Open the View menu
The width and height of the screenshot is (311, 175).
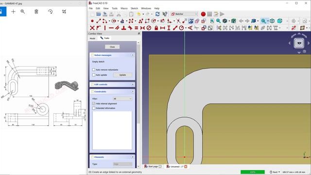pos(106,8)
